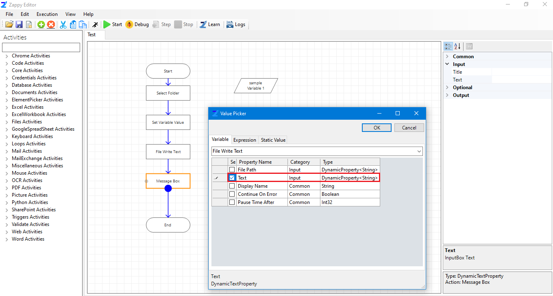Expand the Files Activities node

click(7, 122)
